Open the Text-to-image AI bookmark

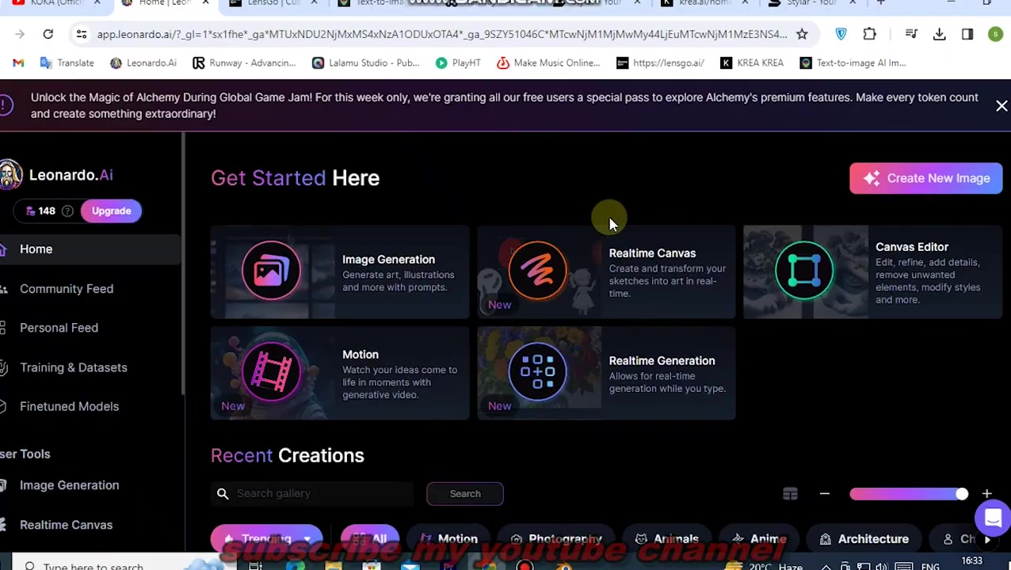click(853, 63)
